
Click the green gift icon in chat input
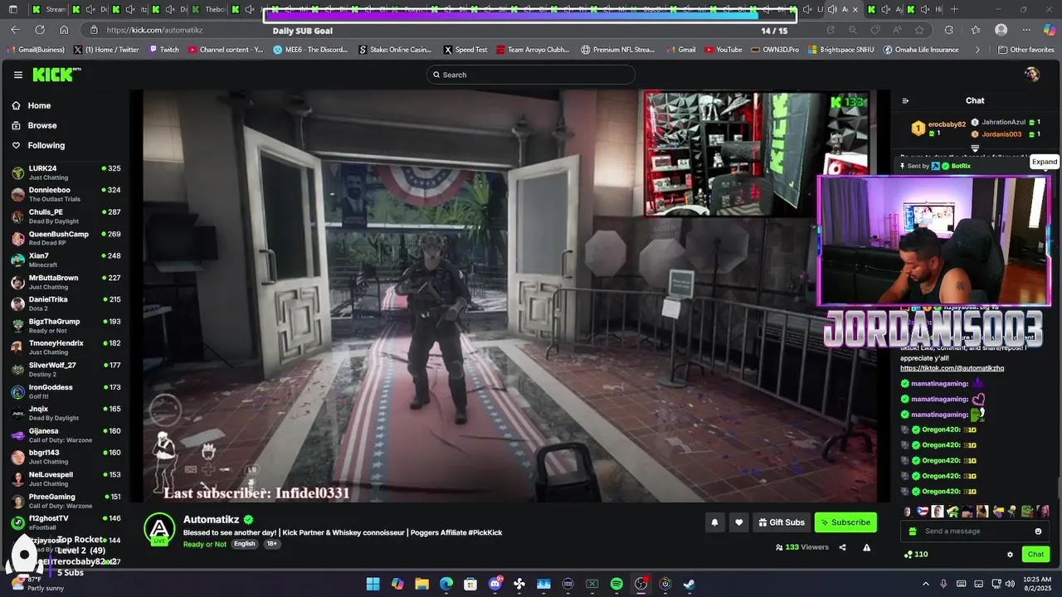coord(913,531)
